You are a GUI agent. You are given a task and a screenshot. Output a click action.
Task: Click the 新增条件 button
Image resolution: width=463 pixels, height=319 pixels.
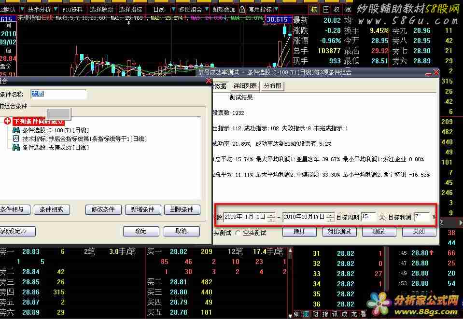(143, 209)
